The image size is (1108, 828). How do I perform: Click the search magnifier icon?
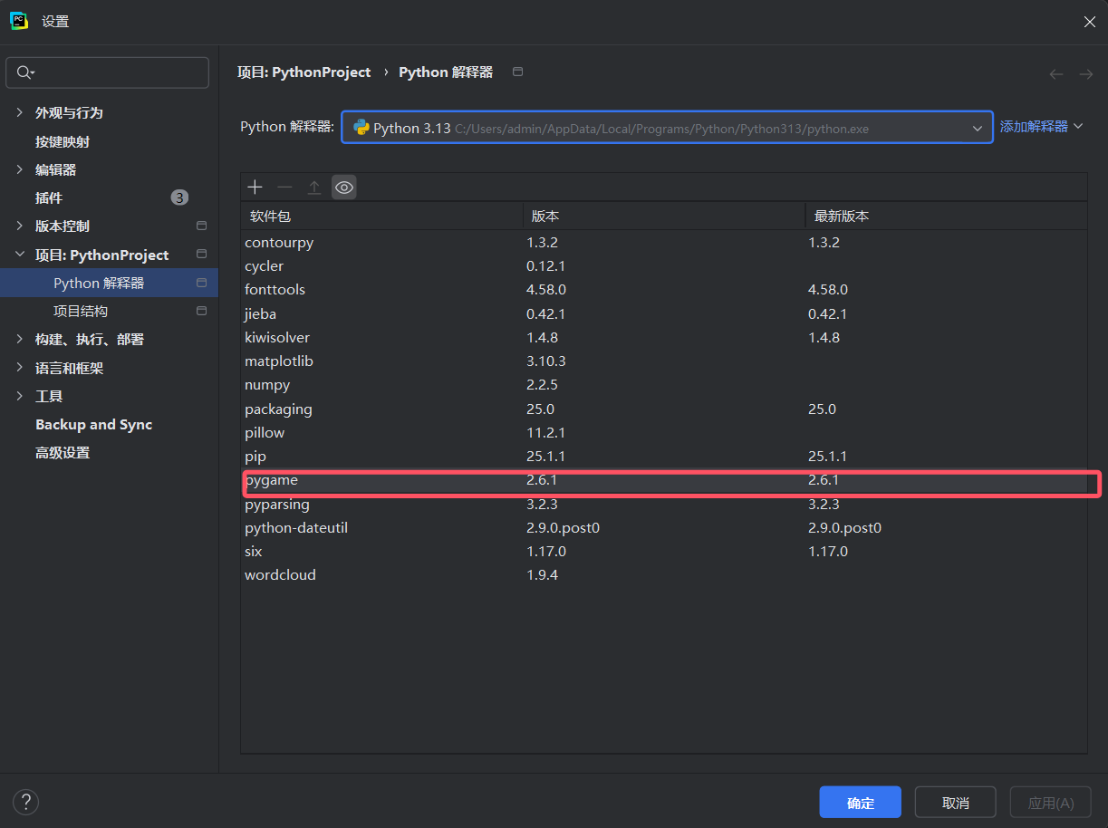click(24, 72)
